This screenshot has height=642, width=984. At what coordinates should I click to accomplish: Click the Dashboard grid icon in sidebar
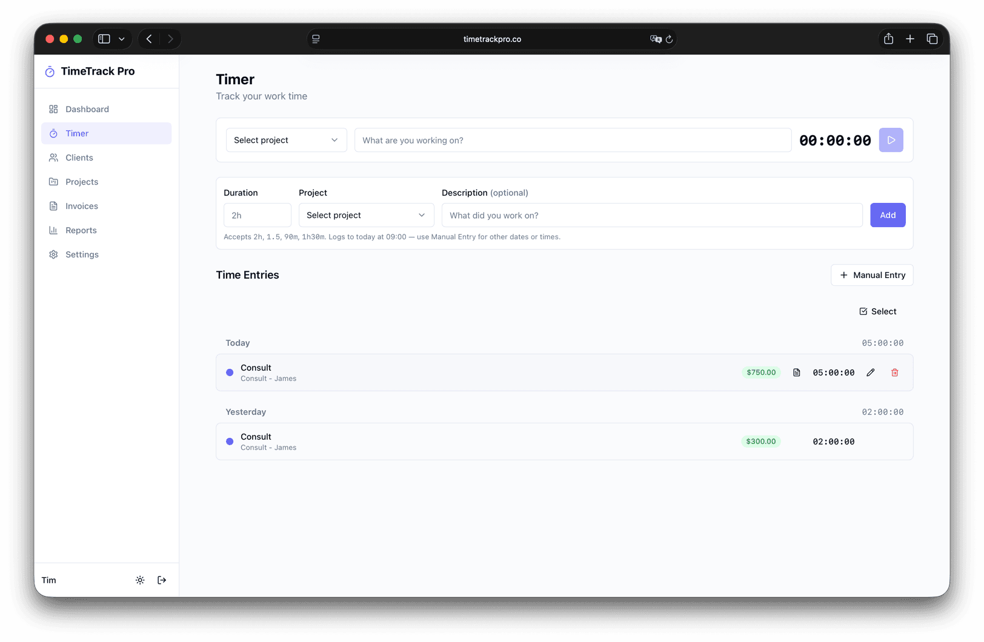(53, 109)
